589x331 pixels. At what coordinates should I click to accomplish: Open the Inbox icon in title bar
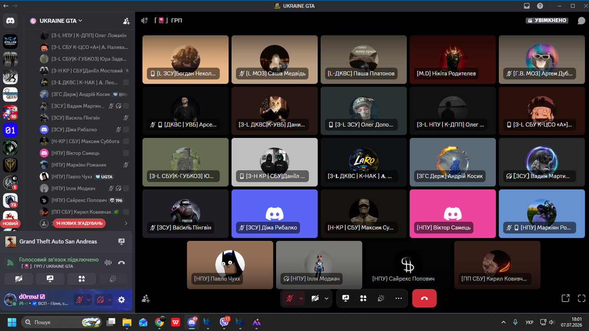point(527,6)
